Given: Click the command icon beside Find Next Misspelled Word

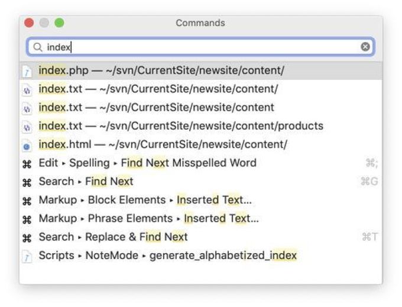Looking at the screenshot, I should pyautogui.click(x=27, y=164).
